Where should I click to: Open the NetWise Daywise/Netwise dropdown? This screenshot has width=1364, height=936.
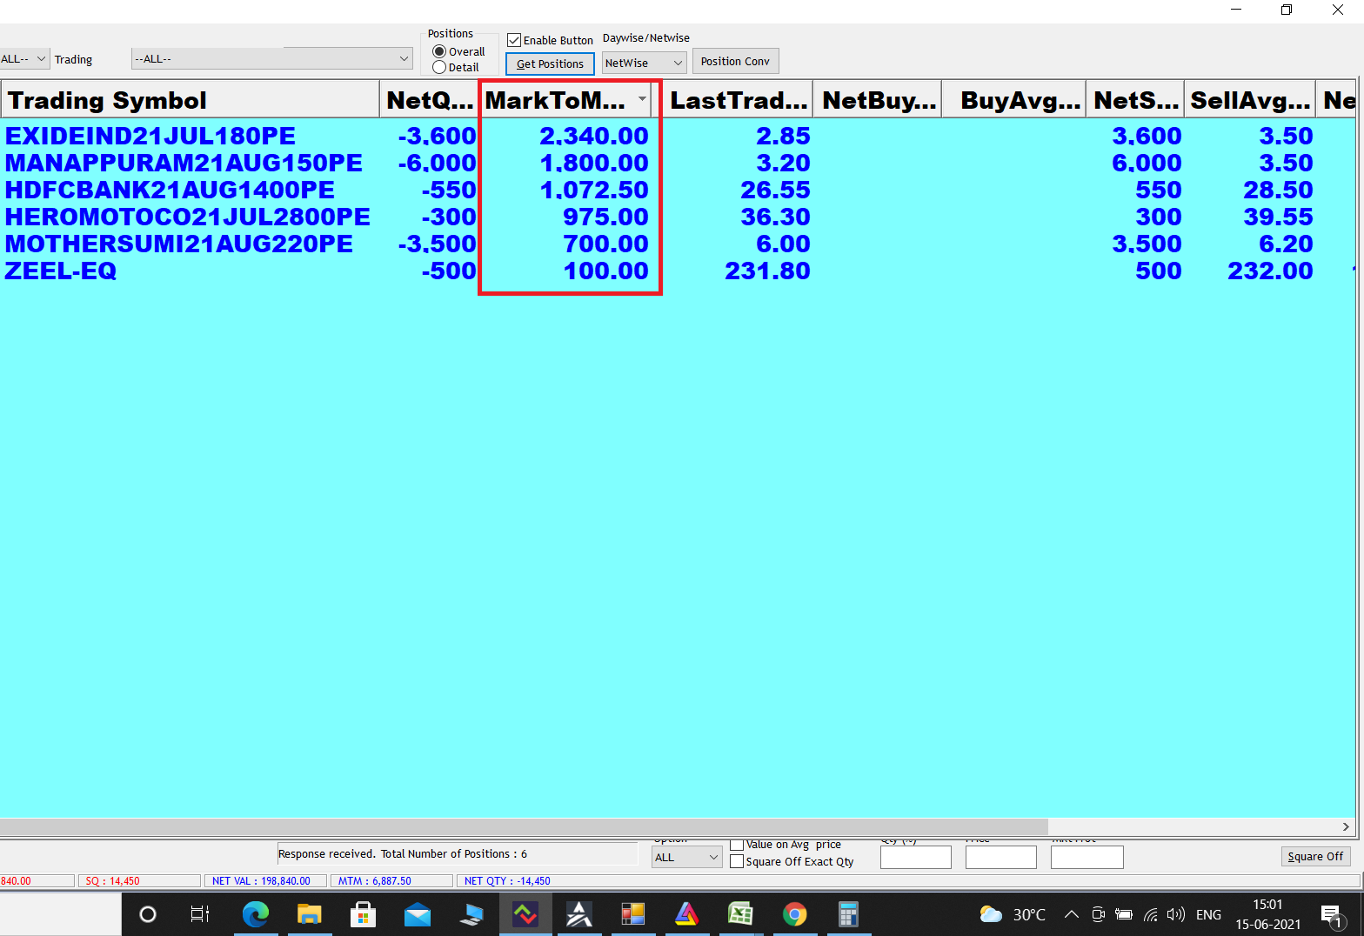[x=645, y=63]
